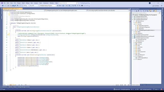Select the TheNightingalesSing.Service.ASPWebAPI project
The height and width of the screenshot is (92, 164).
click(x=145, y=36)
